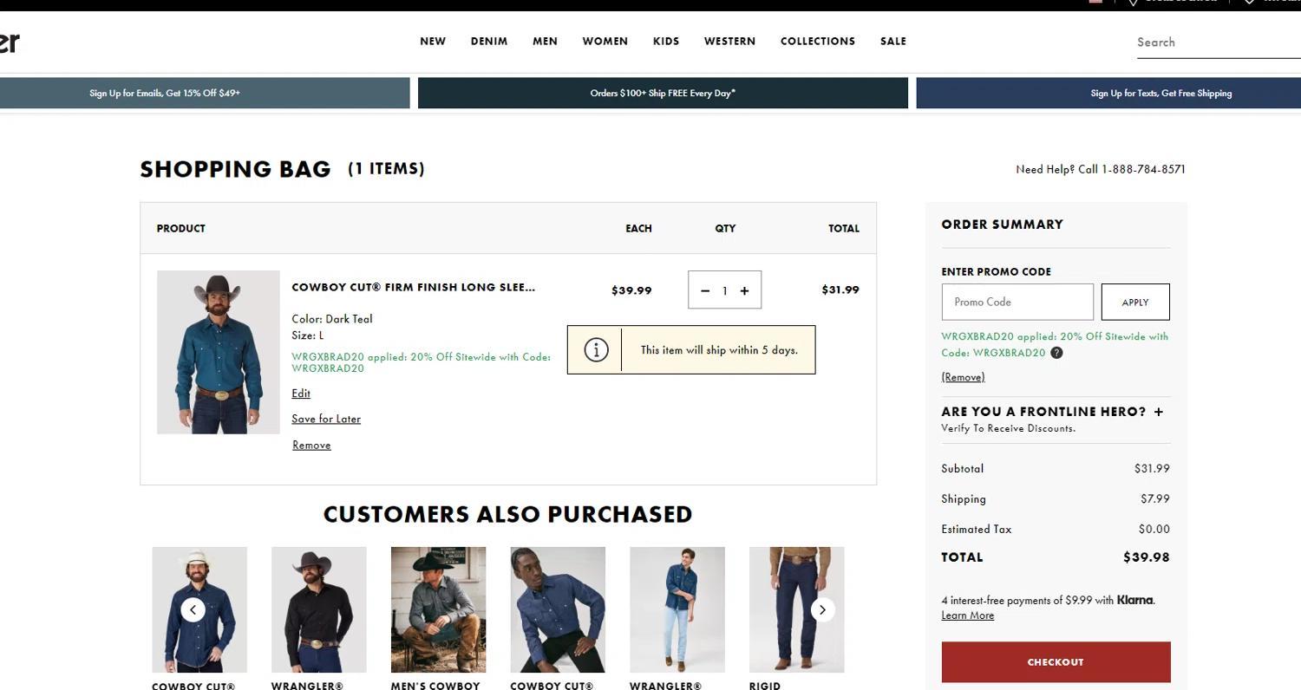Decrease quantity with the minus icon

[x=705, y=290]
